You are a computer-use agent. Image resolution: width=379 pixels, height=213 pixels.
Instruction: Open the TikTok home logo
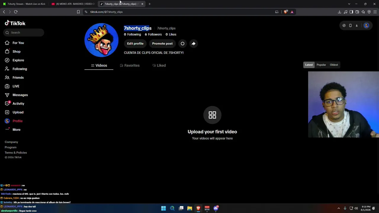pyautogui.click(x=15, y=23)
